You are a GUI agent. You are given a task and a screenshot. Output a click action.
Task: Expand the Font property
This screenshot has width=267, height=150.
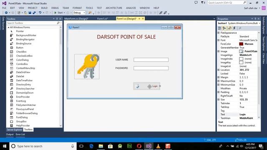click(x=219, y=40)
